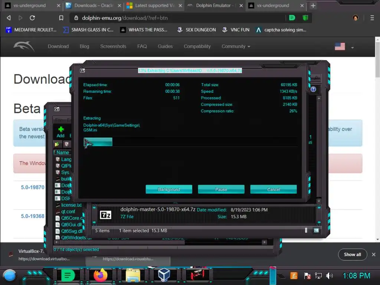
Task: Dismiss the browser downloads bar
Action: (373, 255)
